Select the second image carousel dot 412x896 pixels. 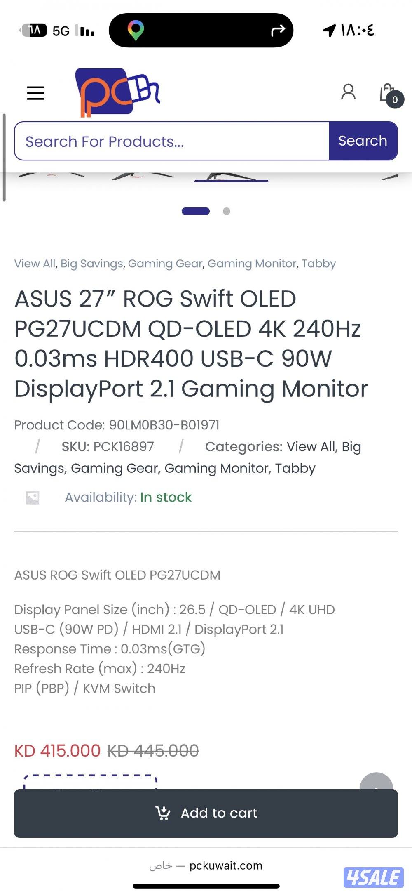click(226, 211)
